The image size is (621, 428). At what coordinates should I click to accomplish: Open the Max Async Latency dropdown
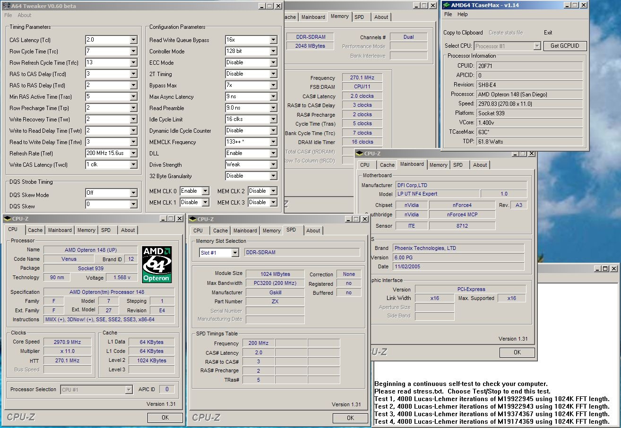[273, 97]
